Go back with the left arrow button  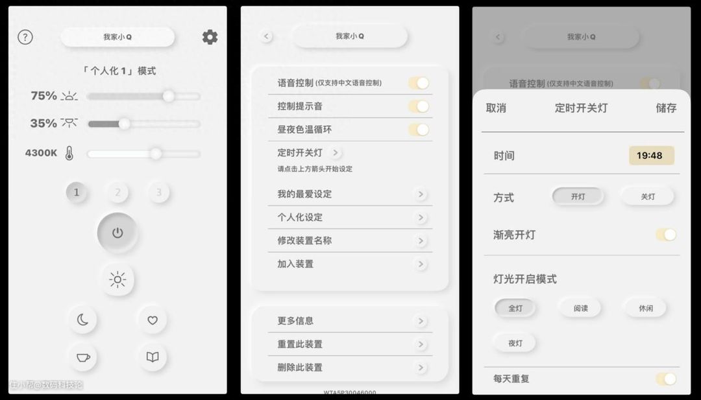[266, 36]
